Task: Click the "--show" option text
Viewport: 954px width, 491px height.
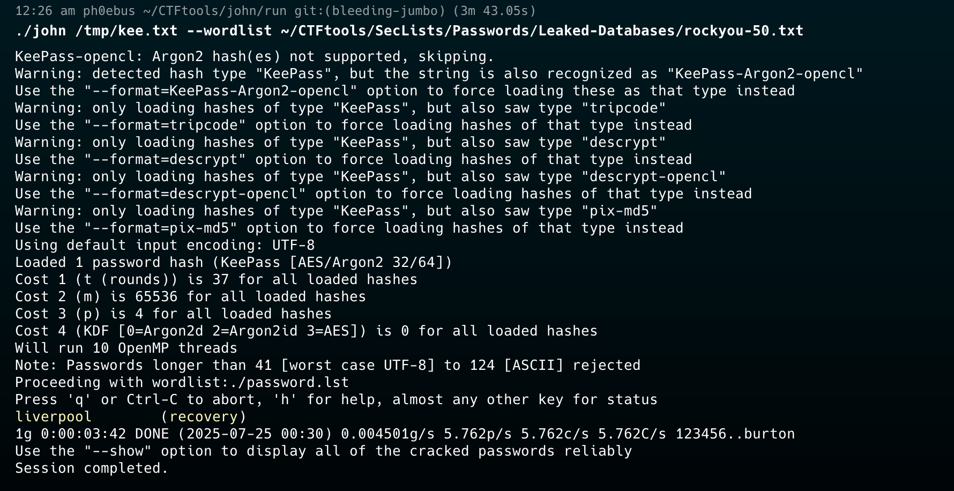Action: coord(118,451)
